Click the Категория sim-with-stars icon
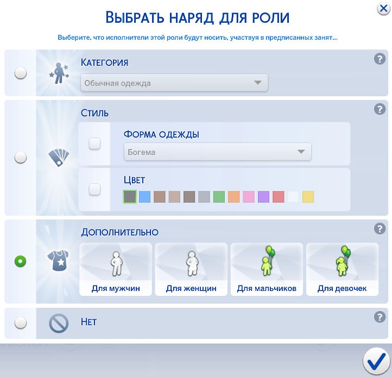 [x=58, y=73]
